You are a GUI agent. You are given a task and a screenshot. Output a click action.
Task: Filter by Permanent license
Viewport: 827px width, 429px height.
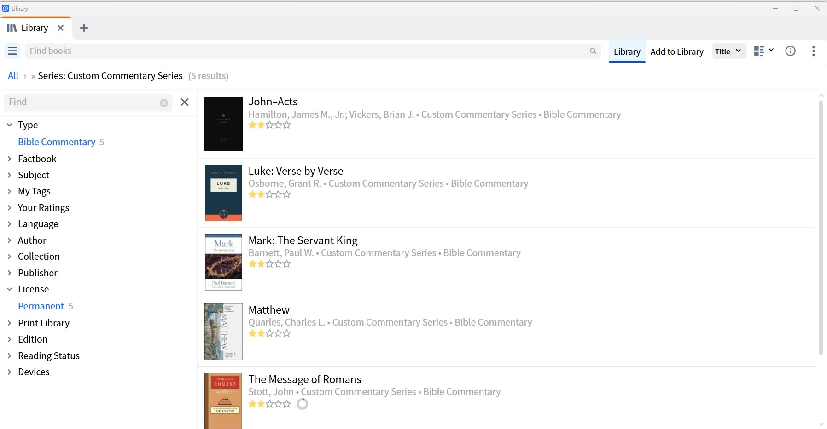tap(41, 306)
